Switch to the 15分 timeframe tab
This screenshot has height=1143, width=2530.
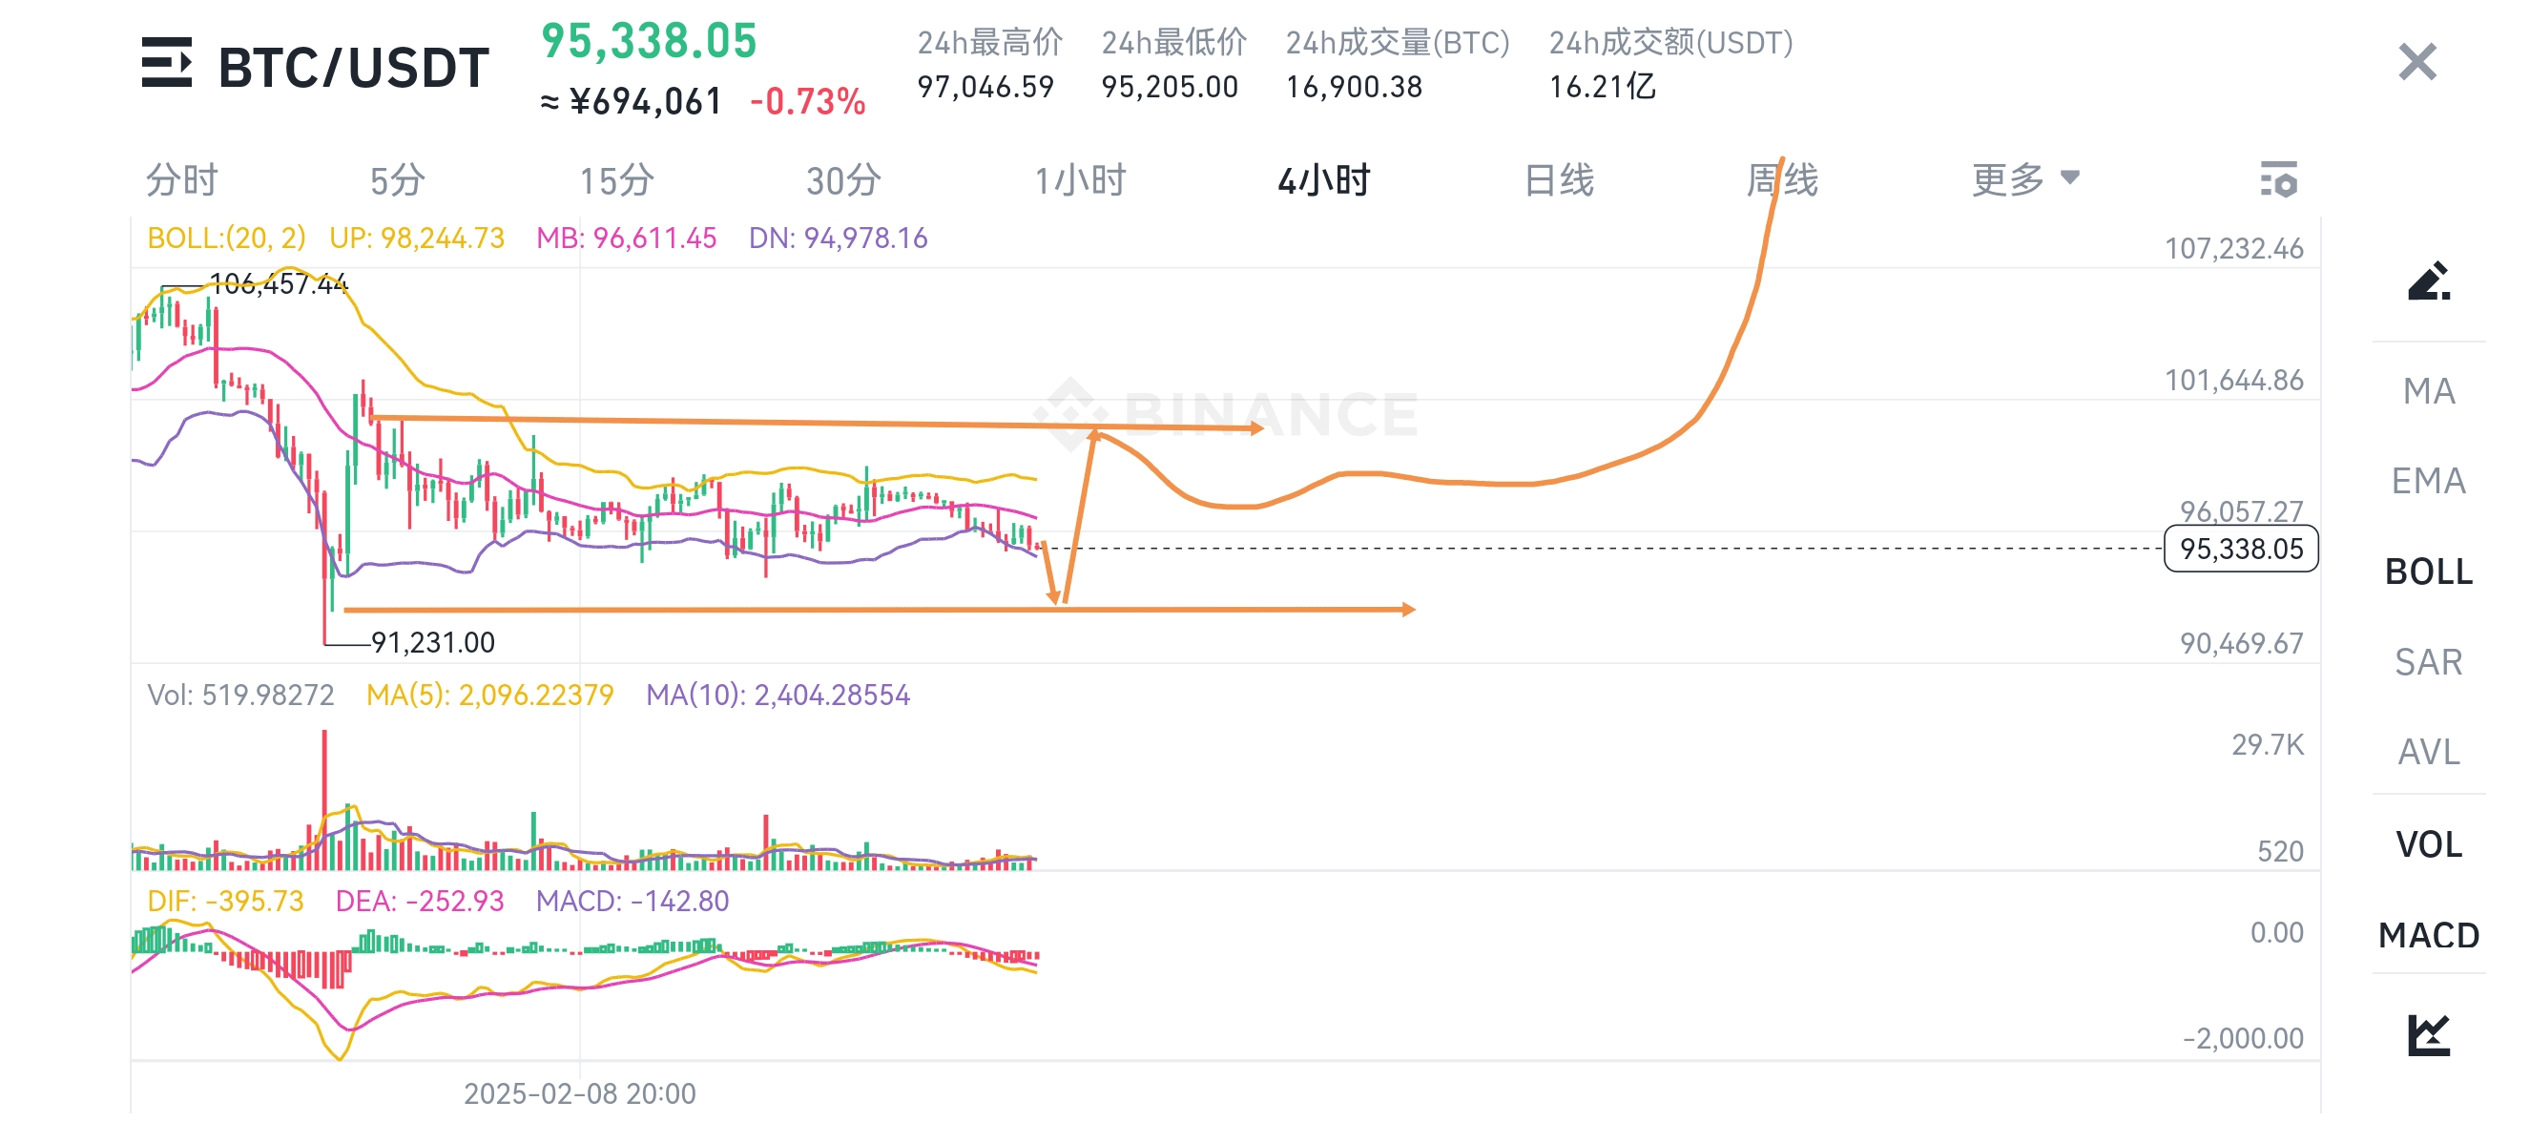[x=615, y=180]
